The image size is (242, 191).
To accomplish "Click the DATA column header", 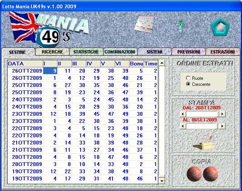I will pos(25,64).
